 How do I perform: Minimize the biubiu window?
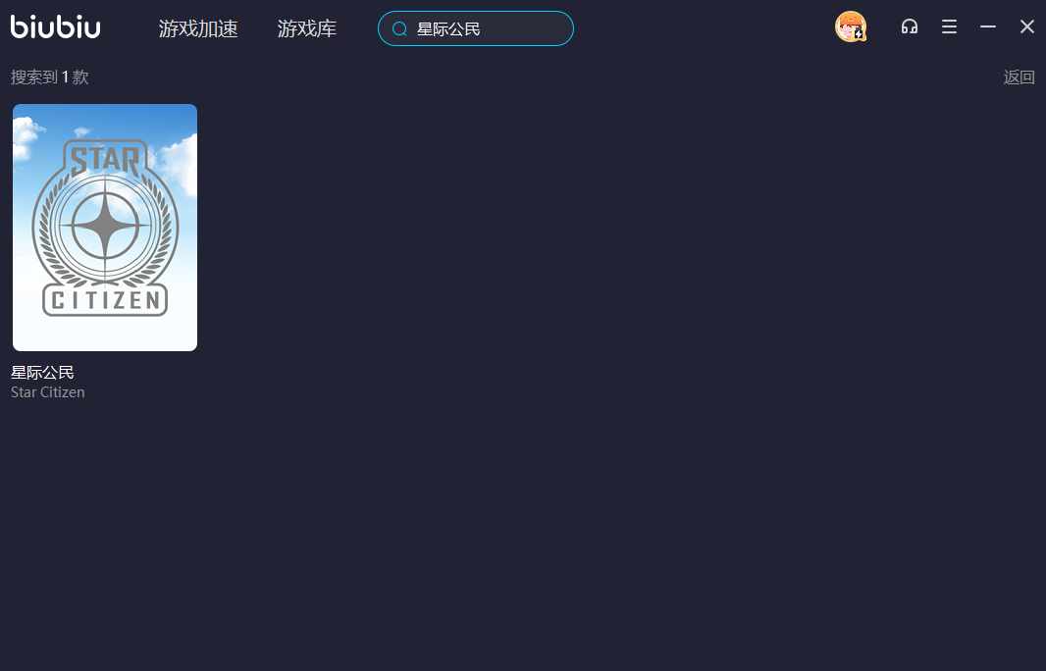pyautogui.click(x=988, y=26)
